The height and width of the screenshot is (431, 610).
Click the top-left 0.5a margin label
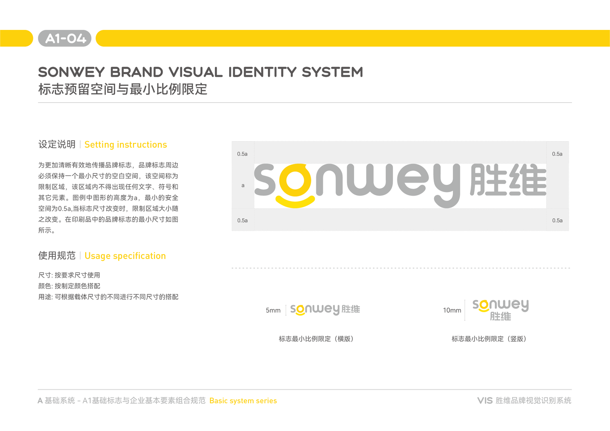coord(242,154)
